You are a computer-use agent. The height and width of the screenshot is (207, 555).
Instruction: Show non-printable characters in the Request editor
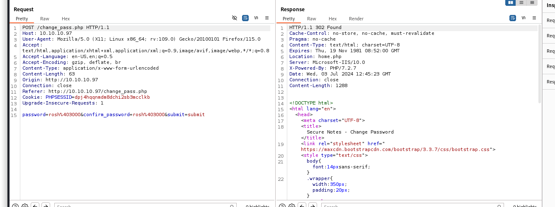[x=256, y=18]
